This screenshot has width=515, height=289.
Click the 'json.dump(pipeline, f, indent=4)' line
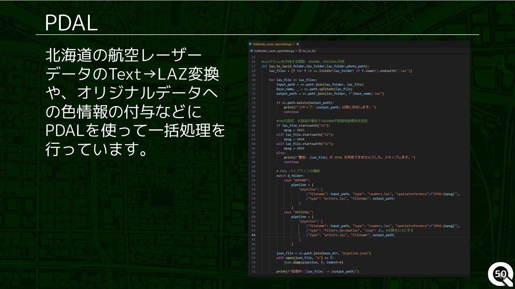tap(313, 262)
